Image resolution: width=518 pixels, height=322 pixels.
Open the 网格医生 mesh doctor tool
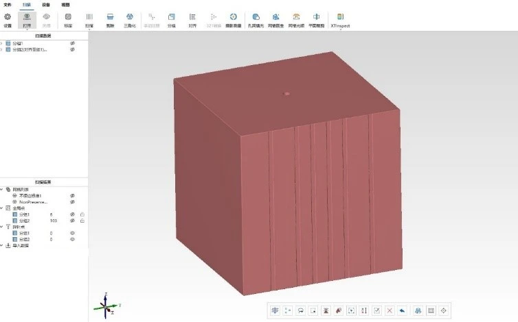[x=276, y=20]
